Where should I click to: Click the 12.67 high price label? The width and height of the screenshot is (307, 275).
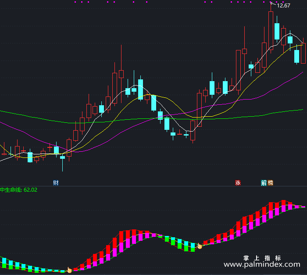pyautogui.click(x=283, y=6)
